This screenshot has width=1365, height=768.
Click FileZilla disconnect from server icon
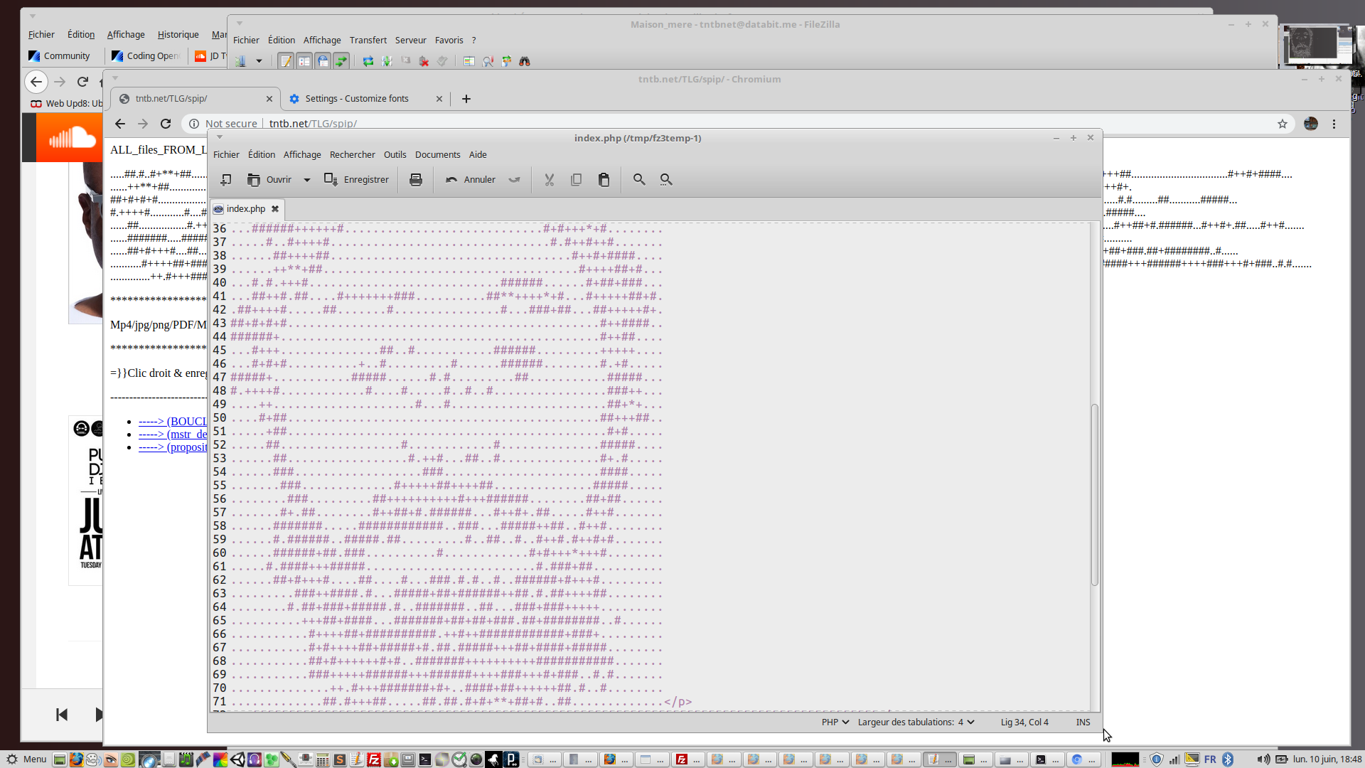coord(424,61)
